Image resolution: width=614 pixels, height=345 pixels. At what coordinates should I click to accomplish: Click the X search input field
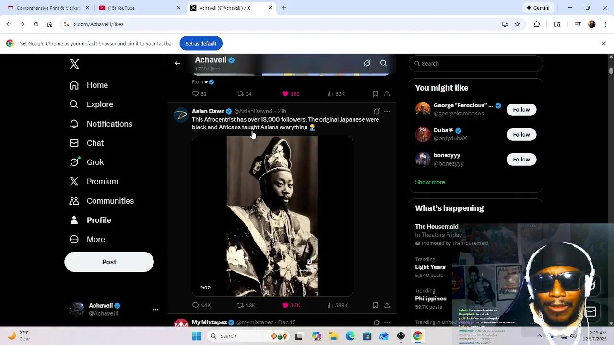pyautogui.click(x=476, y=64)
